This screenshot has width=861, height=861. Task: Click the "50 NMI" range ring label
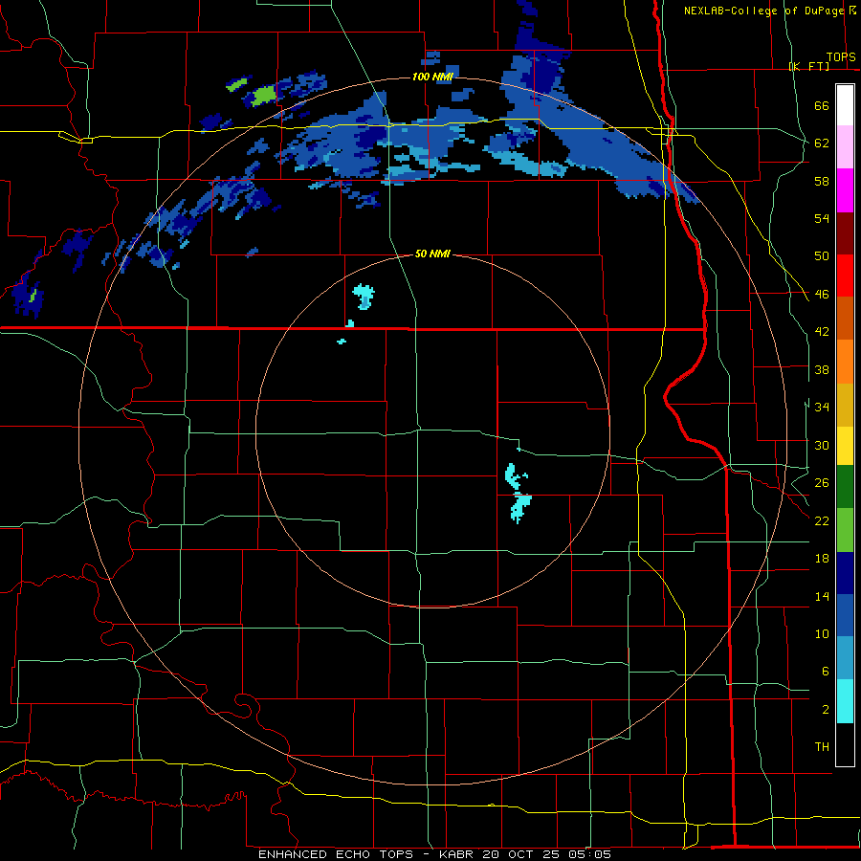(432, 254)
